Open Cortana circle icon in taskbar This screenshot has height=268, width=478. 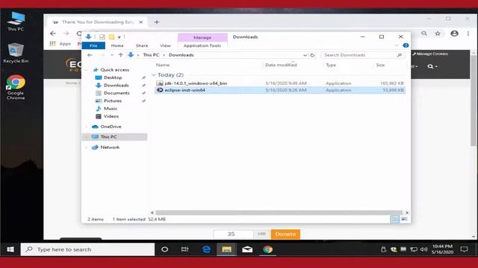(164, 249)
